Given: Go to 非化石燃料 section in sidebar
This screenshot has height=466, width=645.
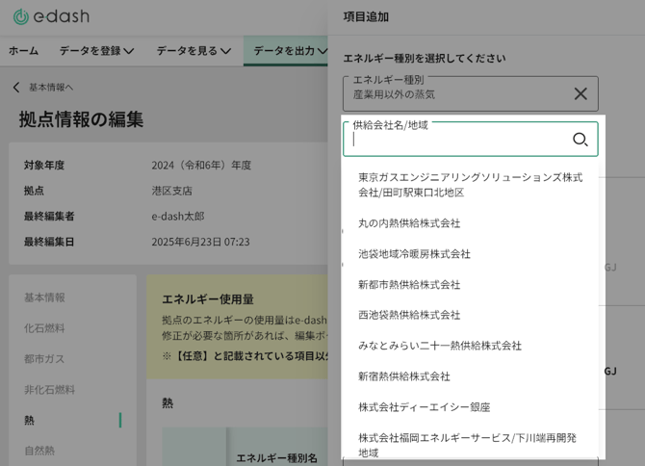Looking at the screenshot, I should [x=49, y=390].
